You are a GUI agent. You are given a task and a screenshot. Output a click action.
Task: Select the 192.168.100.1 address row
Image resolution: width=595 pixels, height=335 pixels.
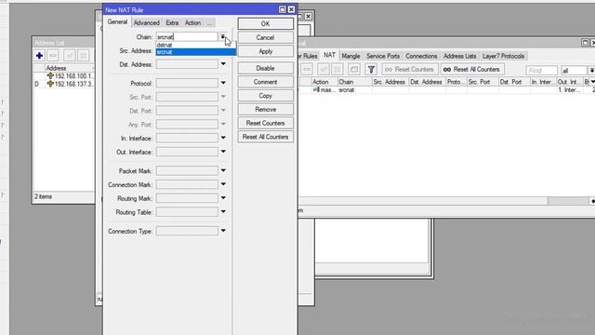pyautogui.click(x=64, y=76)
